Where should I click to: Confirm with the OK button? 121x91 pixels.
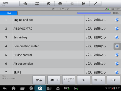(84, 80)
